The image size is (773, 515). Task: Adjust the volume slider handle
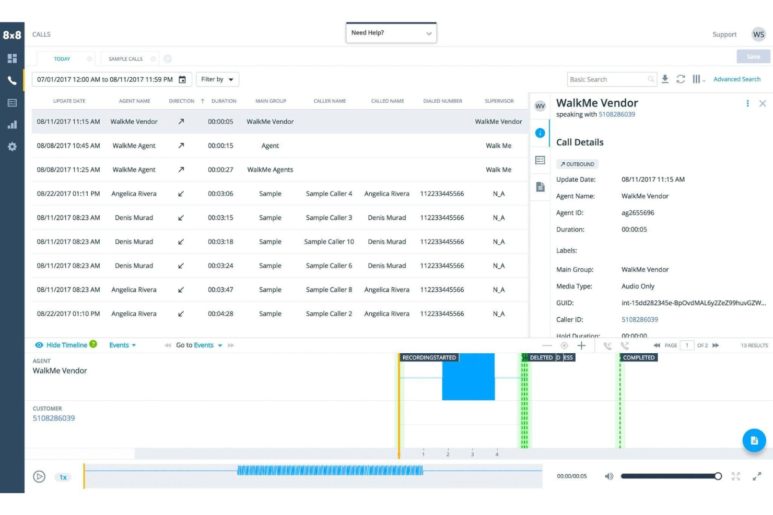(x=718, y=476)
